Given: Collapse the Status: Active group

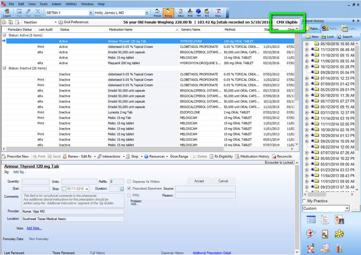Looking at the screenshot, I should 4,35.
